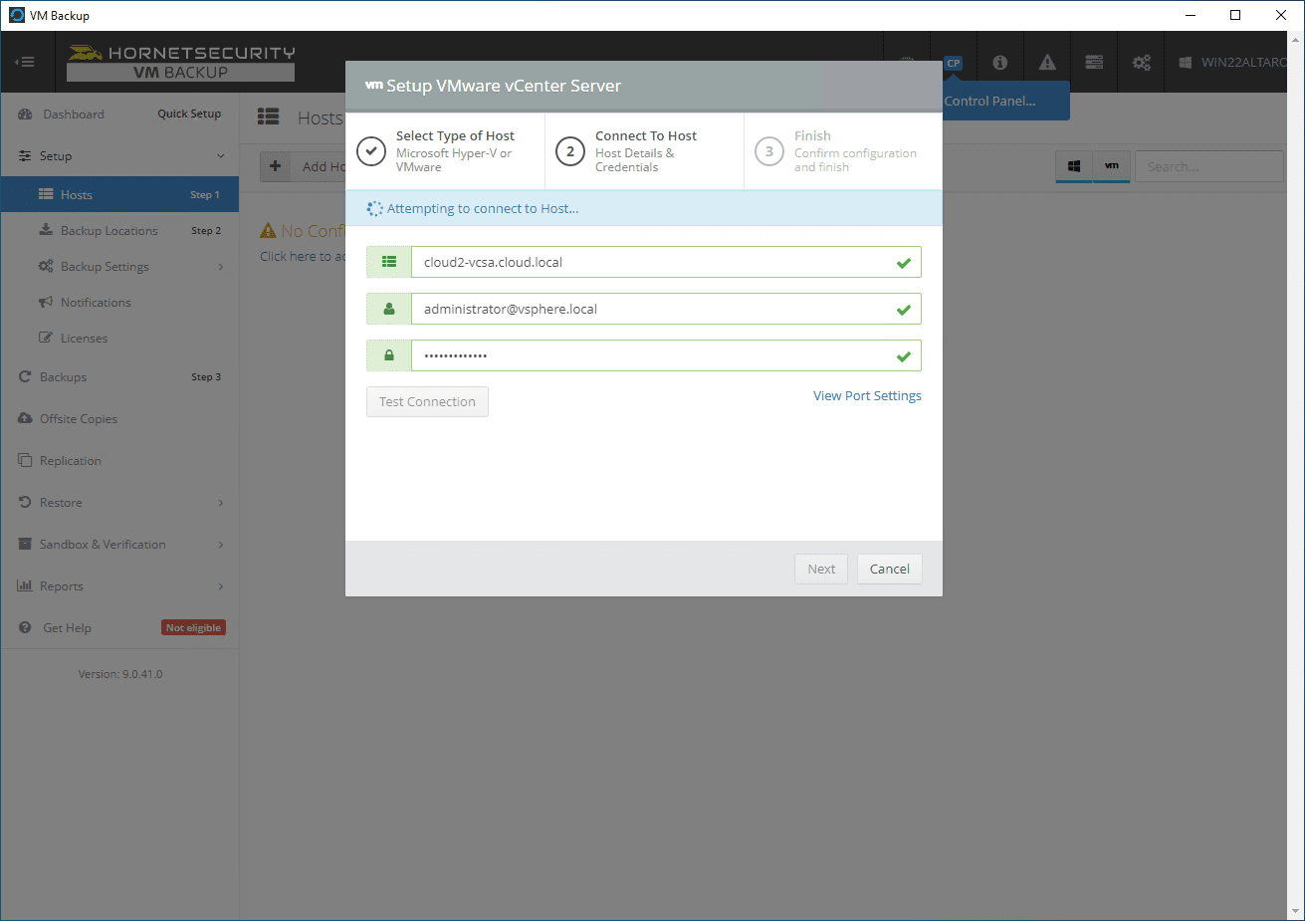The height and width of the screenshot is (921, 1305).
Task: Filter hosts by VMware vm icon
Action: click(1112, 166)
